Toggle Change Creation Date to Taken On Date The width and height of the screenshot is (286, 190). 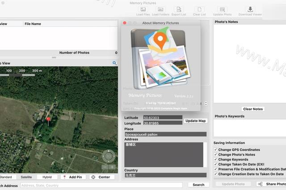(x=215, y=174)
